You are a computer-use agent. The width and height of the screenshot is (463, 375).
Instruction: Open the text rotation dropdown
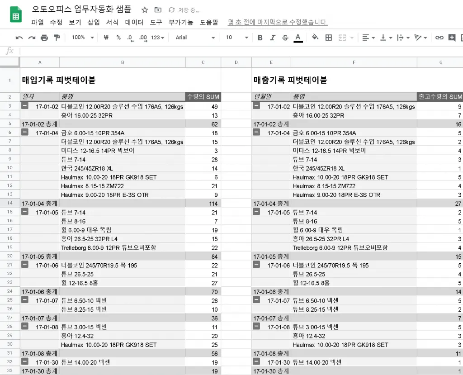421,38
